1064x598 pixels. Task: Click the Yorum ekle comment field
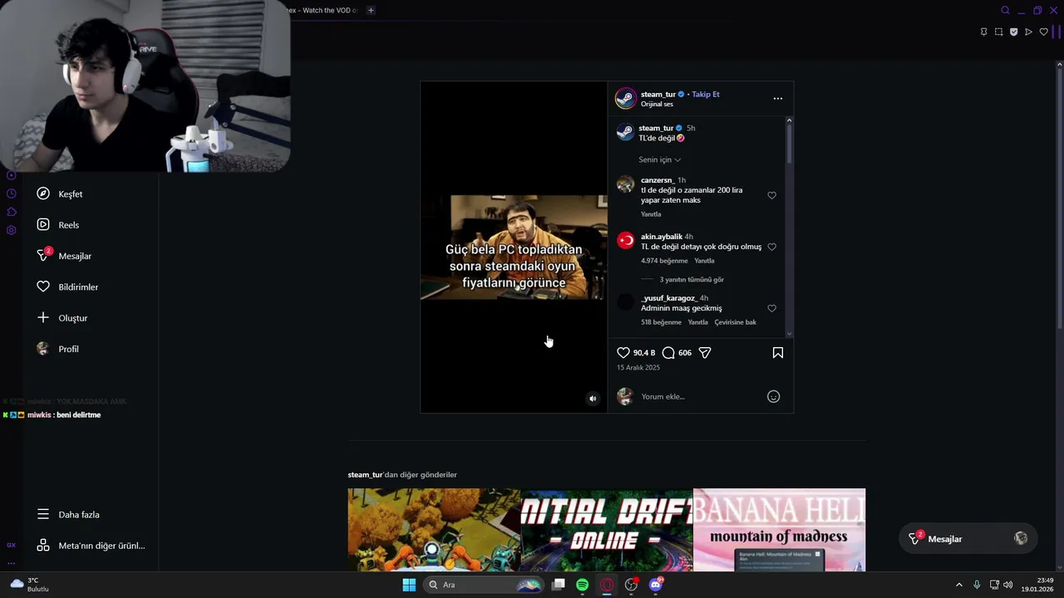[x=698, y=397]
